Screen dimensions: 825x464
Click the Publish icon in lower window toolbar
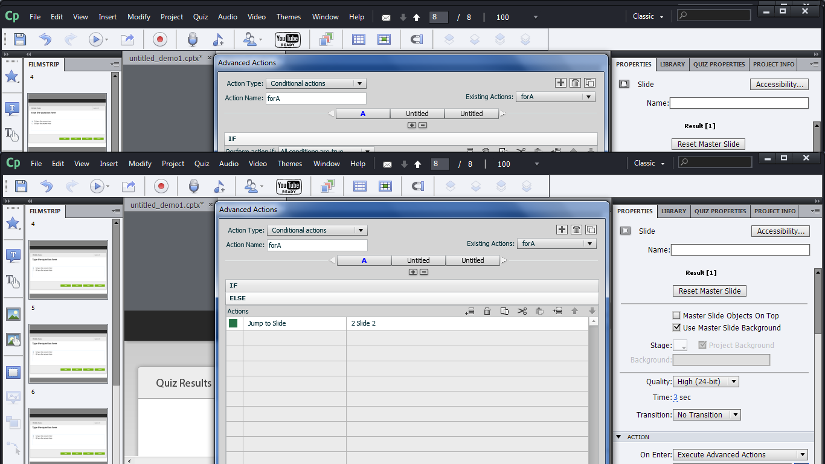tap(129, 186)
